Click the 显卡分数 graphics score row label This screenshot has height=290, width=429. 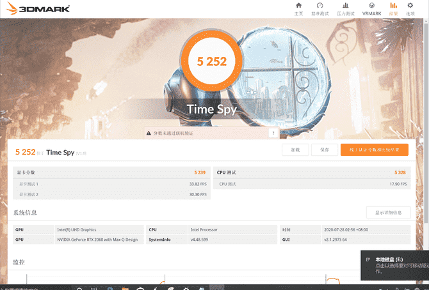tap(26, 172)
